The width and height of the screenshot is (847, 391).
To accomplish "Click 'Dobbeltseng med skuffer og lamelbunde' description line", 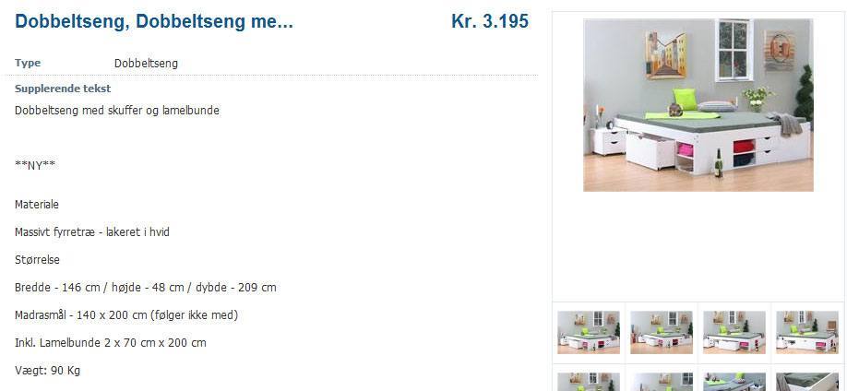I will point(117,110).
